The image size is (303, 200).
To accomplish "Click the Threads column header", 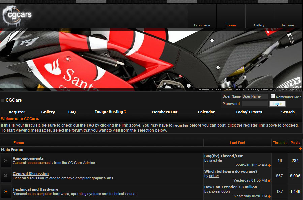I will coord(280,143).
